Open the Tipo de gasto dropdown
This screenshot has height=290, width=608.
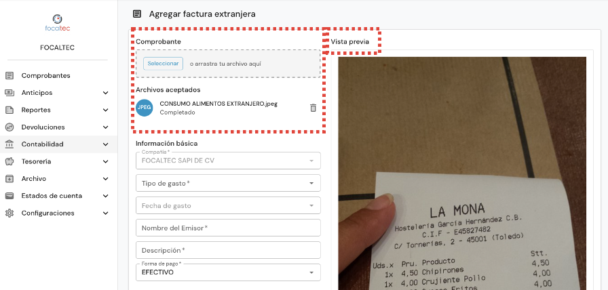click(228, 183)
